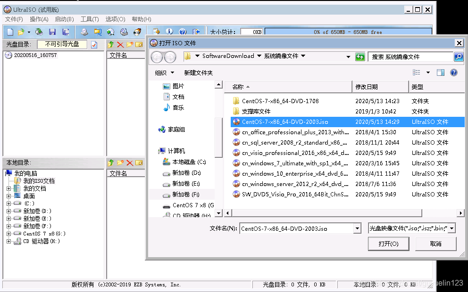Screen dimensions: 468x292
Task: Click the red X delete icon in disc panel
Action: coord(120,45)
